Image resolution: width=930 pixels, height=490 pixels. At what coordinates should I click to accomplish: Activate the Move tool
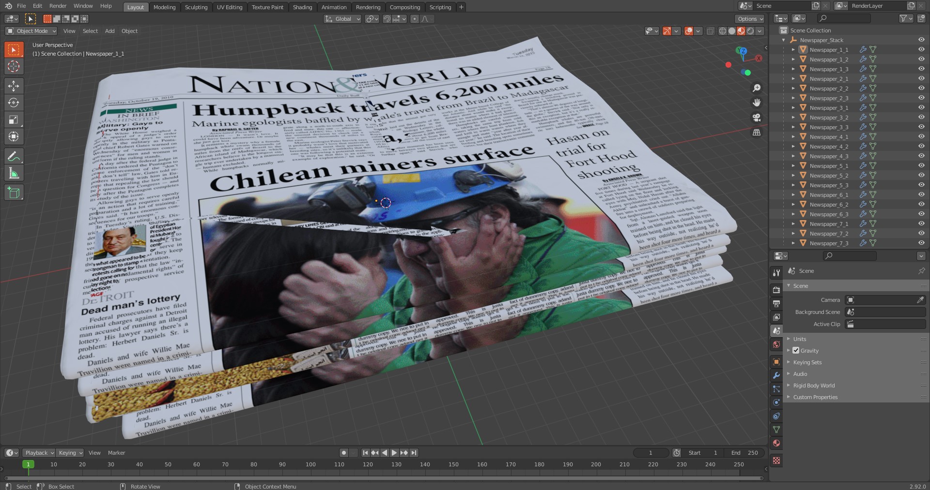[14, 86]
